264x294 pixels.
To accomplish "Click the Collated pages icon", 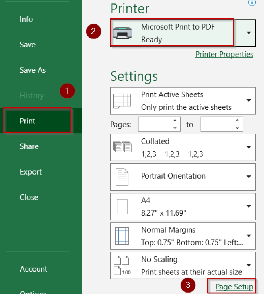I will 122,147.
